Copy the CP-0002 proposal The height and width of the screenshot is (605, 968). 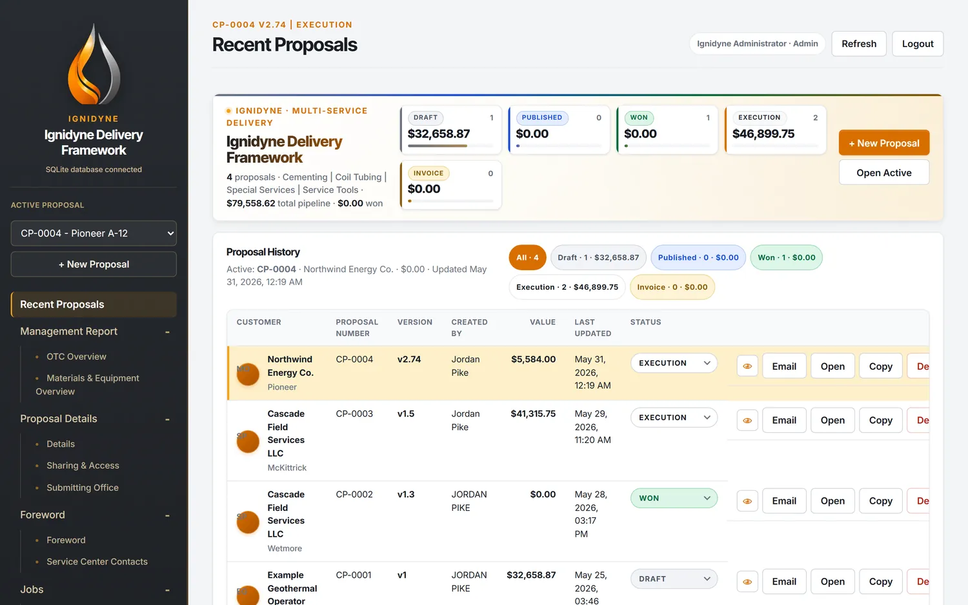[x=881, y=501]
